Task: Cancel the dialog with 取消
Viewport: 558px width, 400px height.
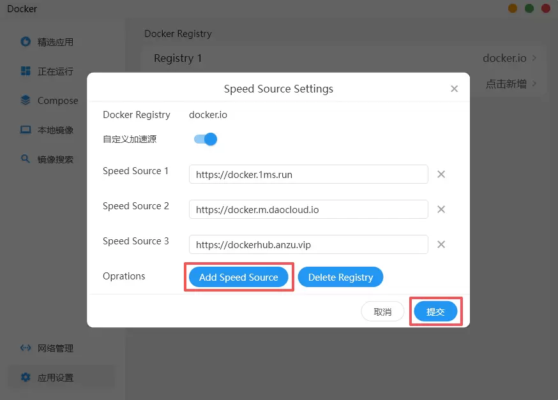Action: click(382, 312)
